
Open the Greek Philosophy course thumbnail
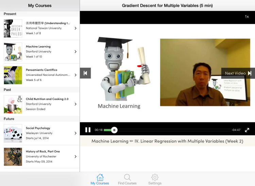pyautogui.click(x=13, y=29)
